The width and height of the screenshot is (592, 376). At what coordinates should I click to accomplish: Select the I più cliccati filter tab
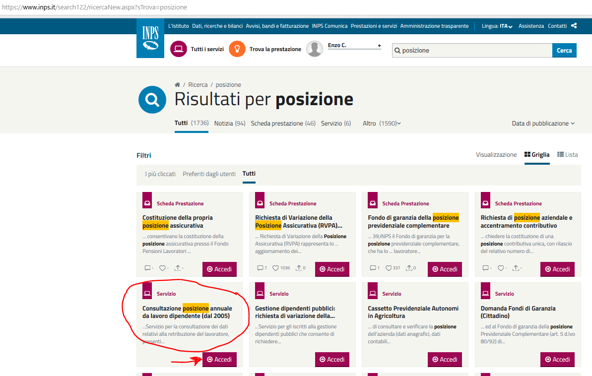(x=160, y=174)
